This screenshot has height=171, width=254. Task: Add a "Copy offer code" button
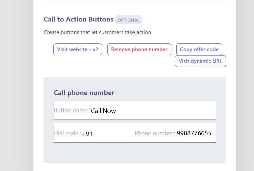(x=199, y=49)
